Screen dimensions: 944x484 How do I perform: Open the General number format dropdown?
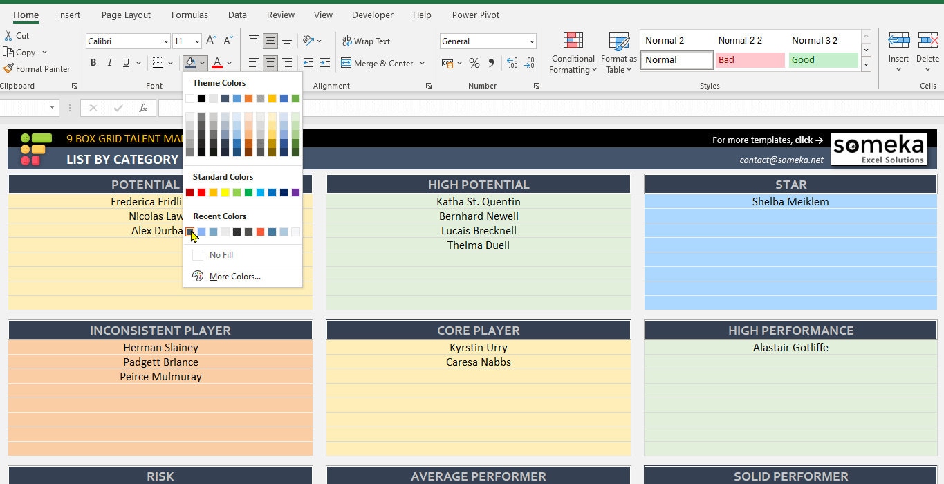[533, 41]
